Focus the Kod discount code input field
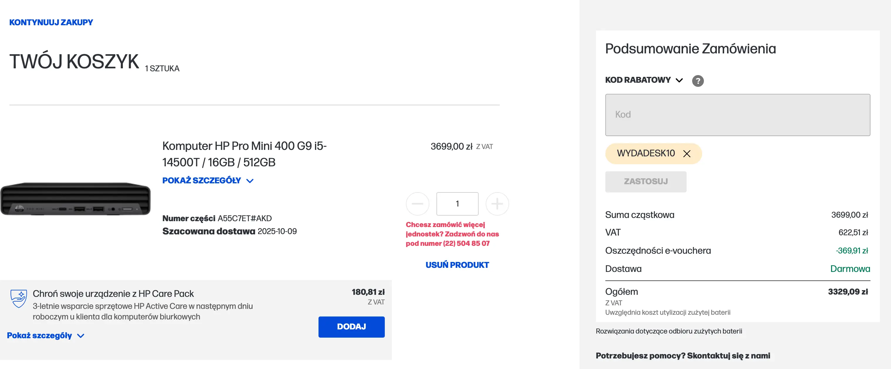891x369 pixels. click(737, 115)
